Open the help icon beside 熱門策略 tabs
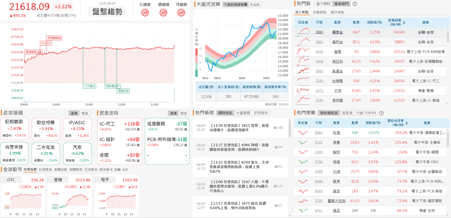The height and width of the screenshot is (218, 451). point(381,113)
